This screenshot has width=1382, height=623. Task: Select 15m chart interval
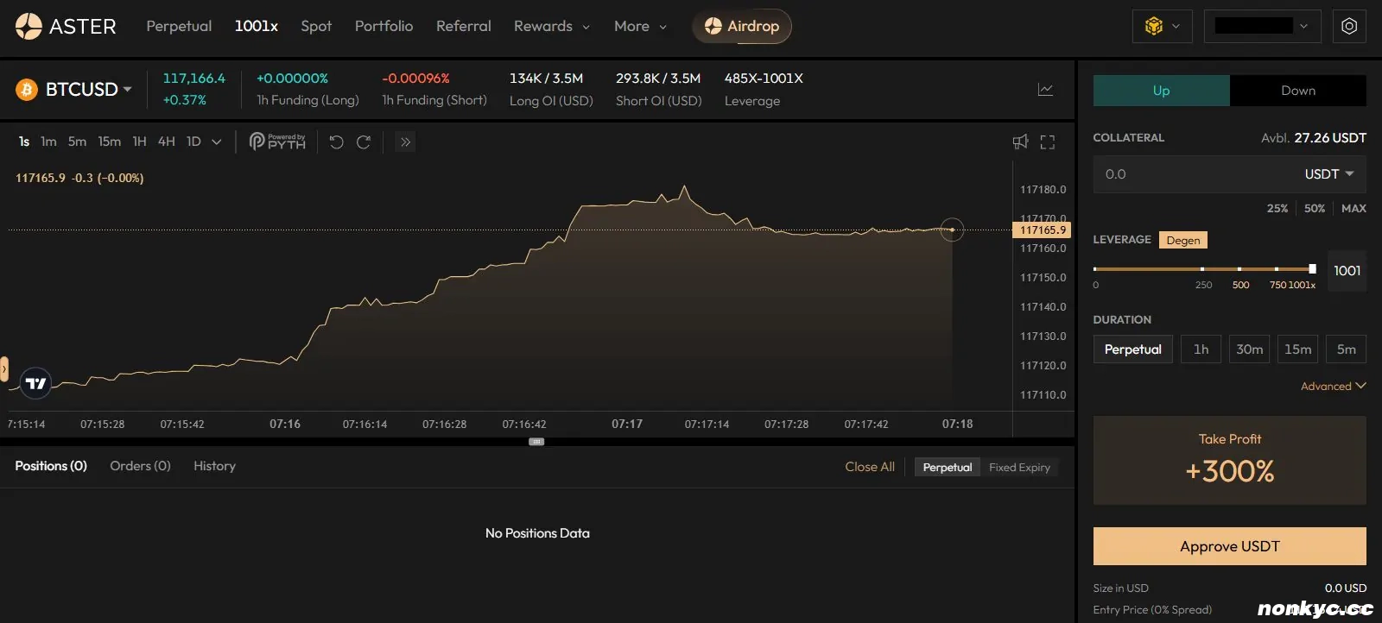click(x=109, y=142)
